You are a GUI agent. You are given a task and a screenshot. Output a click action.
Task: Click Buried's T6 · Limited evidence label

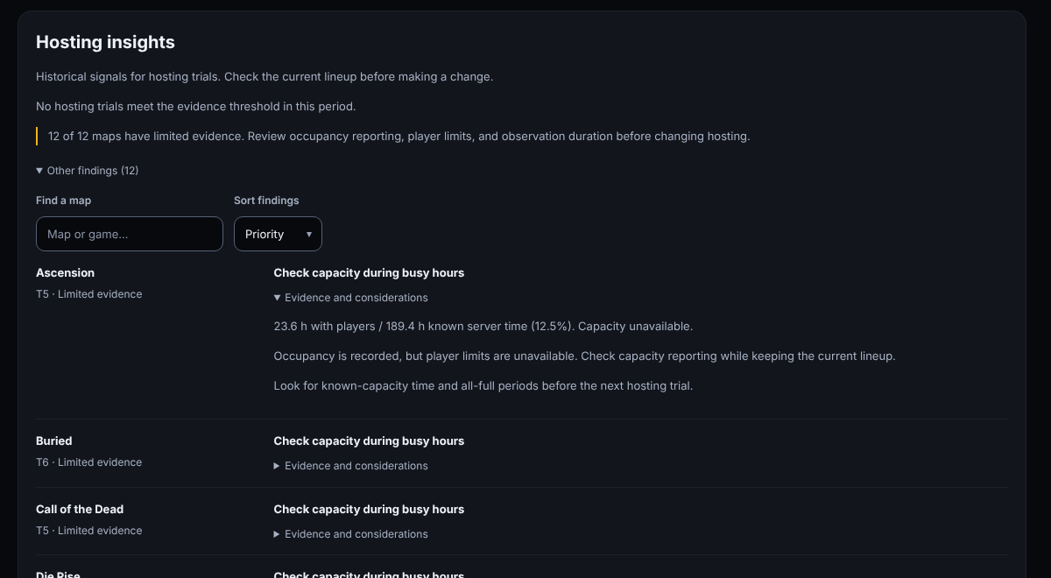89,462
